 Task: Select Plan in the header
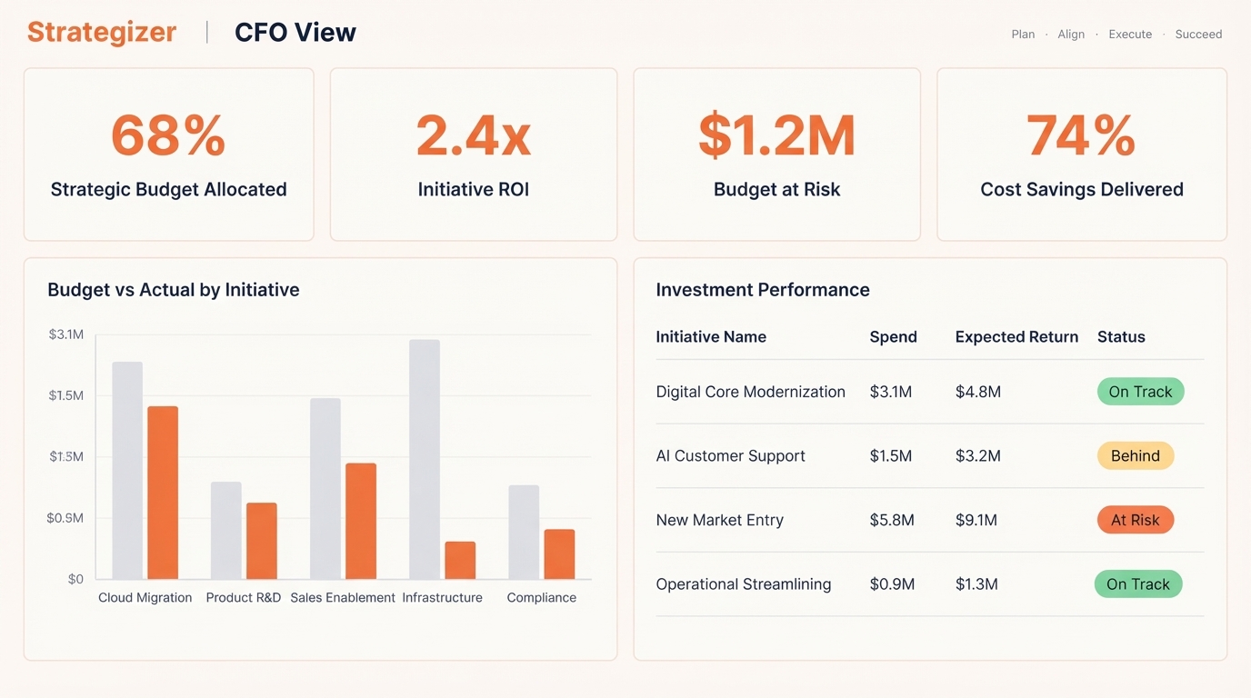[x=1023, y=35]
